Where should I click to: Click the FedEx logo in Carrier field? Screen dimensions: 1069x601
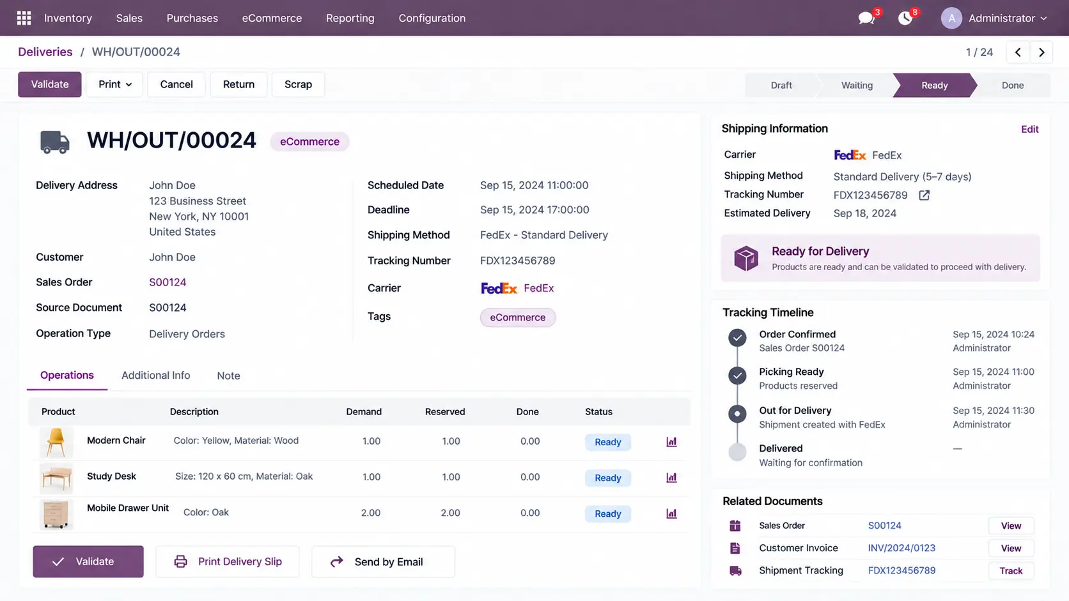click(x=499, y=288)
